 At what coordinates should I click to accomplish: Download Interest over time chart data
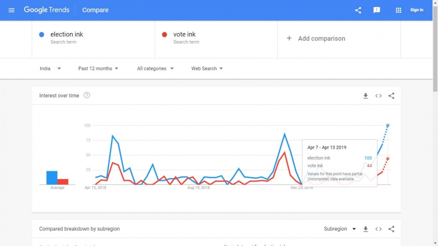(x=366, y=96)
